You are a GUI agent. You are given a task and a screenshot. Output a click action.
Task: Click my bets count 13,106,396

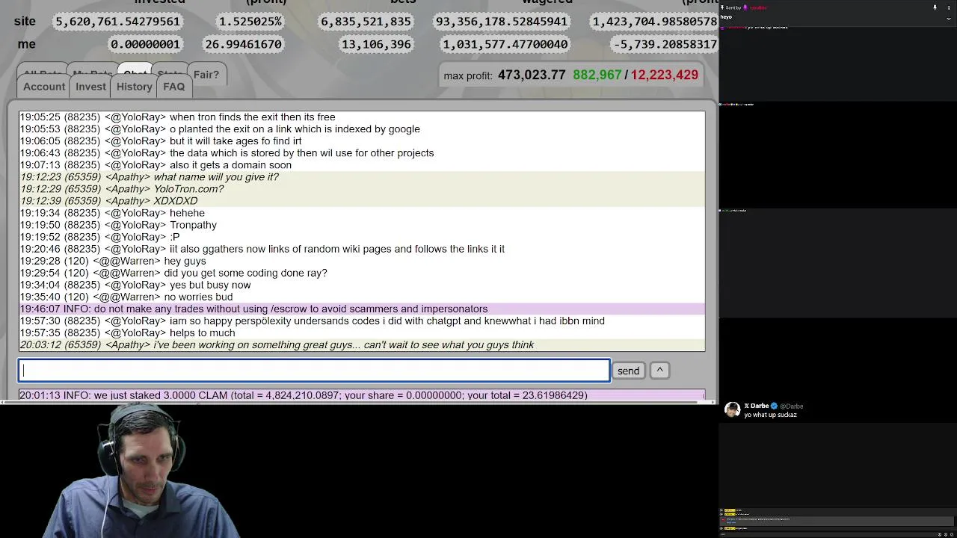point(375,44)
